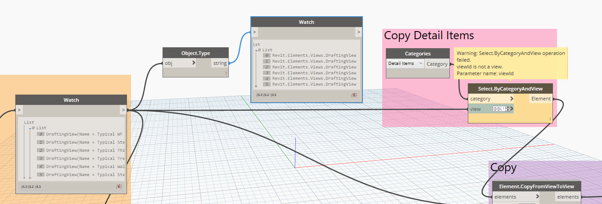Select the Watch node showing Revit.Elements types
The width and height of the screenshot is (602, 204).
click(306, 22)
